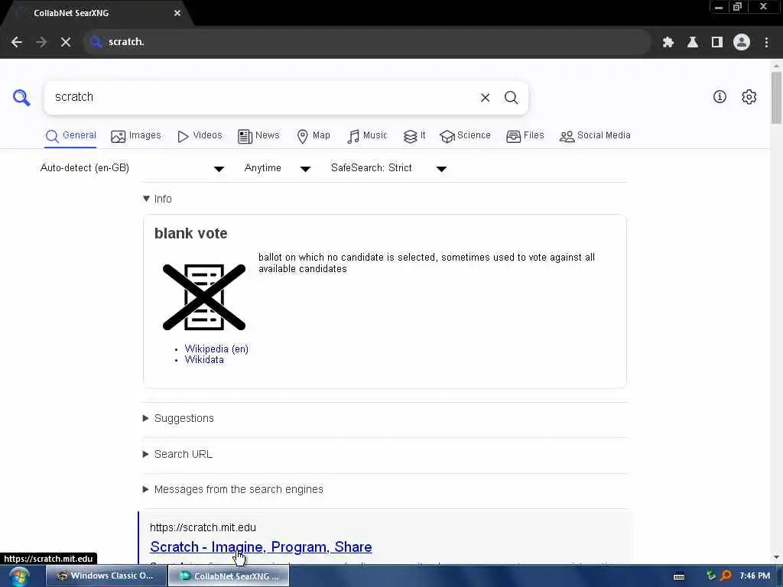Click the browser address bar showing scratch.

pos(367,42)
